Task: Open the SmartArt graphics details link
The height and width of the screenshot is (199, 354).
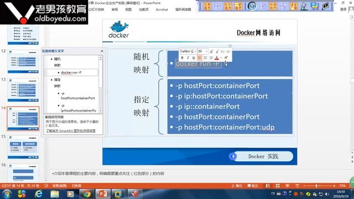Action: 71,130
